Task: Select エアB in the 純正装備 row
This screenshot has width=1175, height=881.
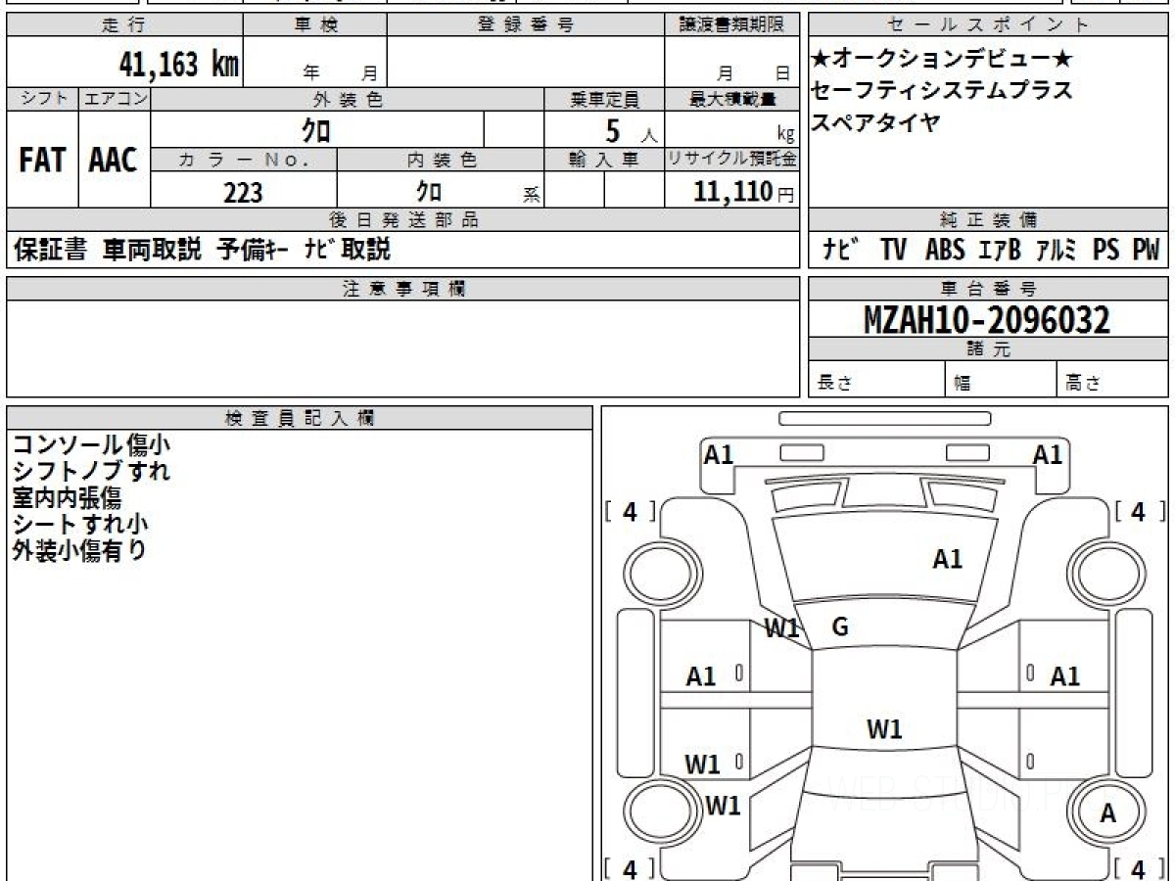Action: pyautogui.click(x=1000, y=250)
